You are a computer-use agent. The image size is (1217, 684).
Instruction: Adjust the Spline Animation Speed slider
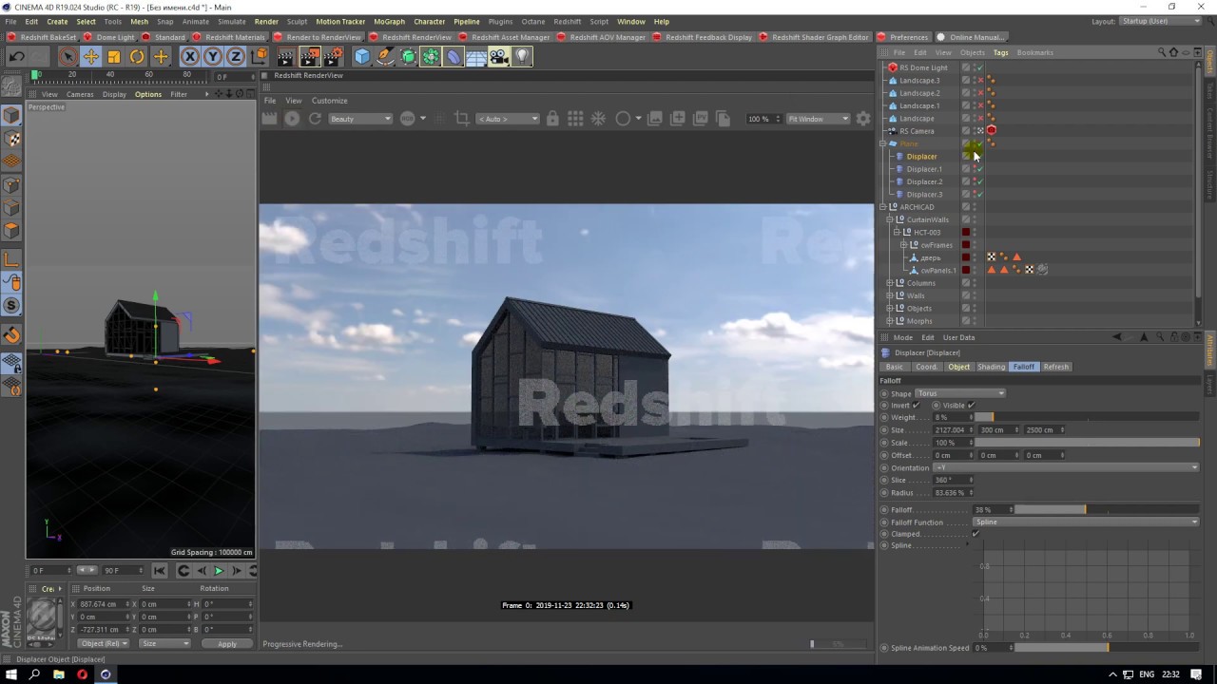coord(1107,648)
